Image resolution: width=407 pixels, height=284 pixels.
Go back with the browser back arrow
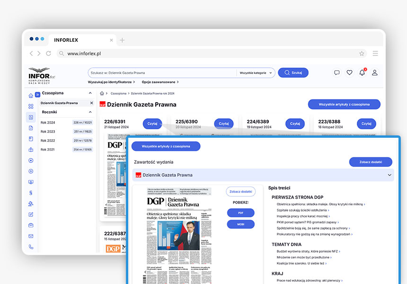[x=31, y=53]
